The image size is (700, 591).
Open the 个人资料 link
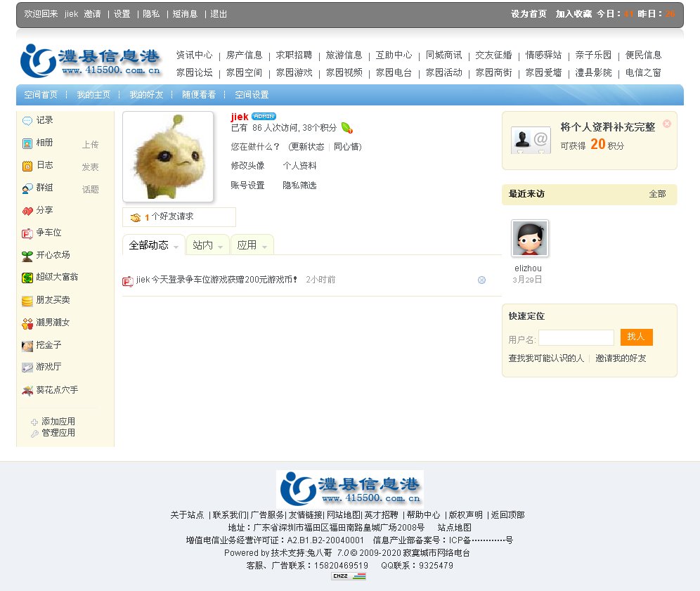299,166
